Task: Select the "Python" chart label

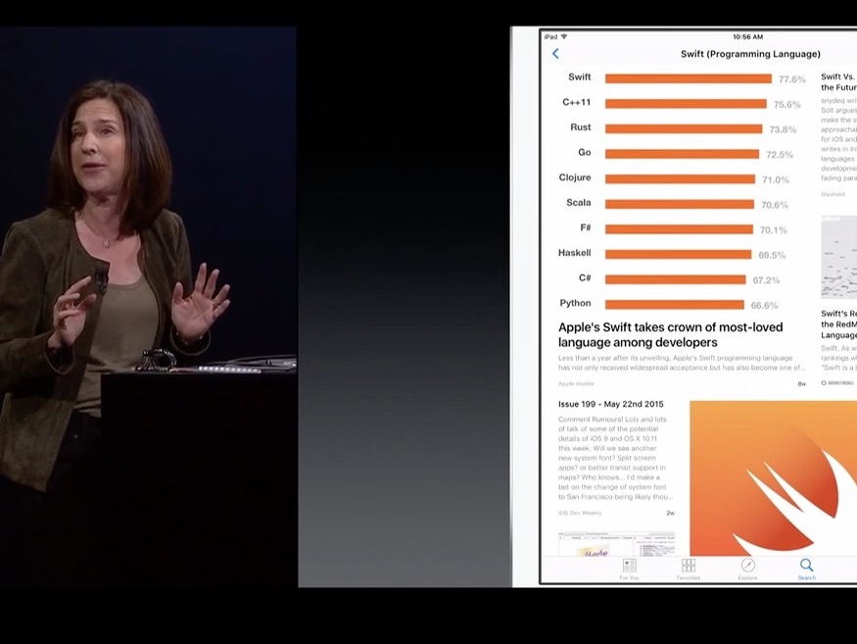Action: coord(575,303)
